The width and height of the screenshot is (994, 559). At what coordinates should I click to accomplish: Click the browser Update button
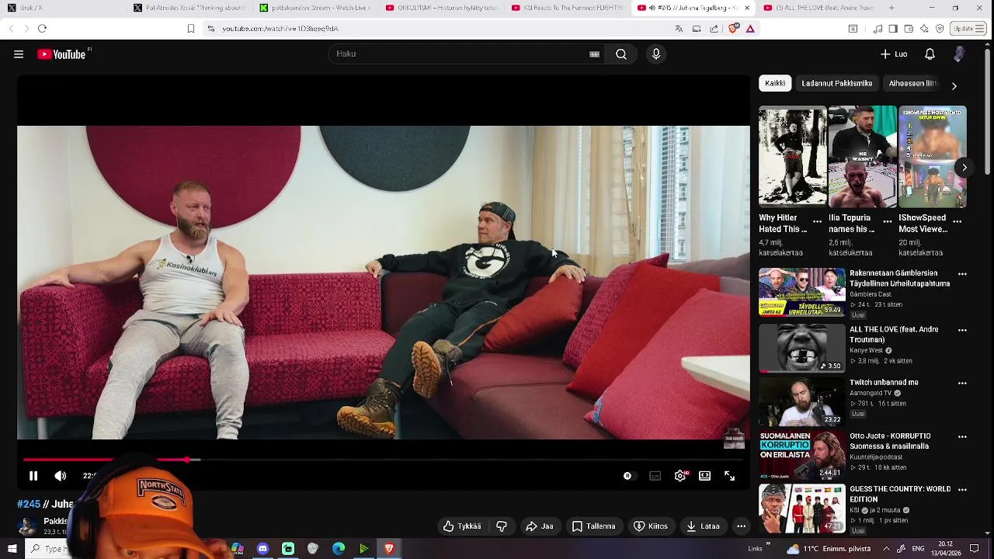[x=968, y=29]
